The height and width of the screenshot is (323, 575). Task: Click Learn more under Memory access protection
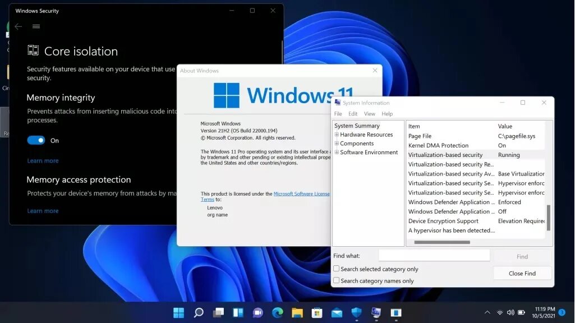coord(43,211)
